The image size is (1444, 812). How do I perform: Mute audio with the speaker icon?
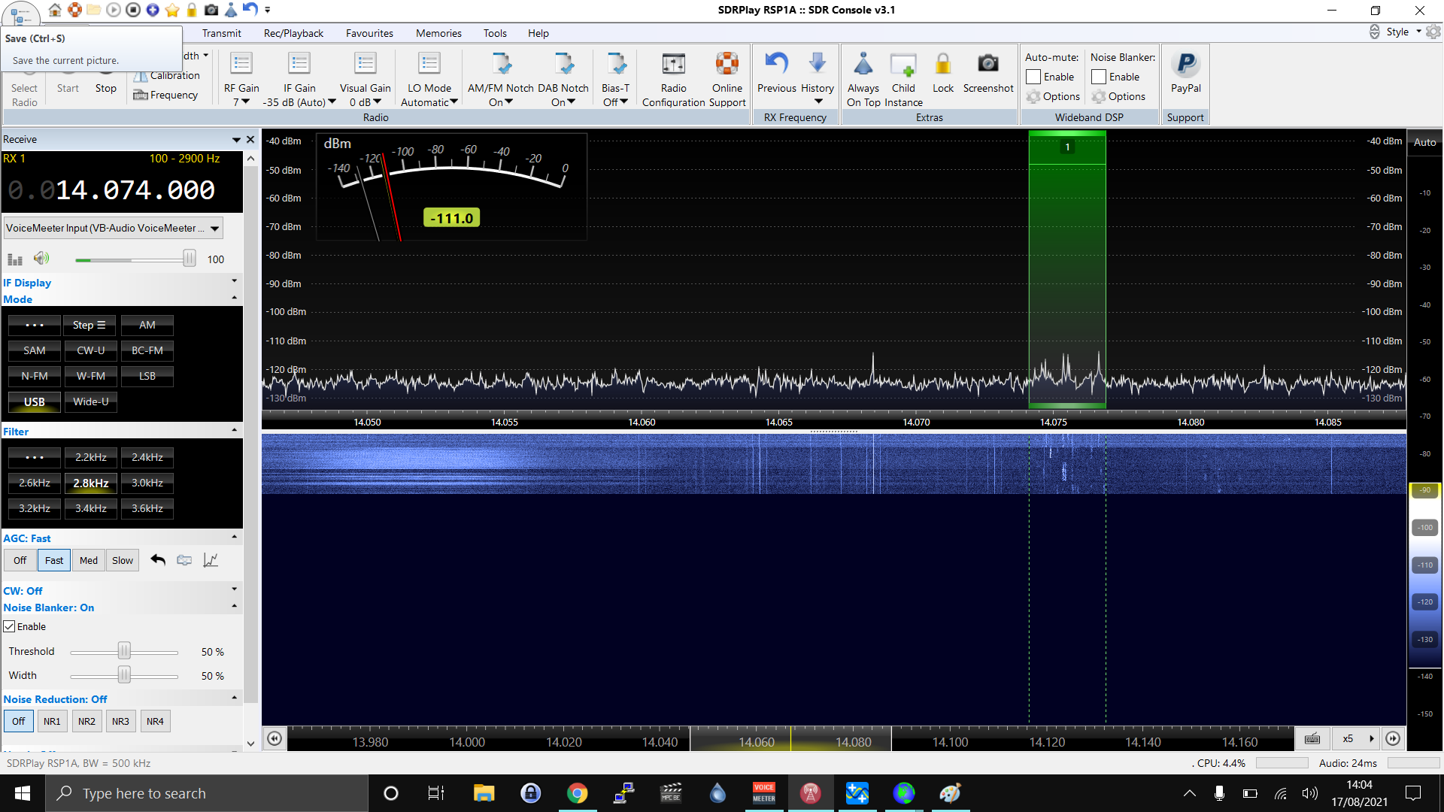tap(41, 259)
